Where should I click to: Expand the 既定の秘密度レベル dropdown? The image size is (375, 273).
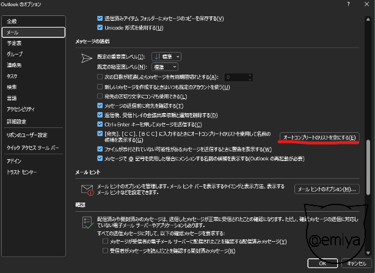(166, 66)
